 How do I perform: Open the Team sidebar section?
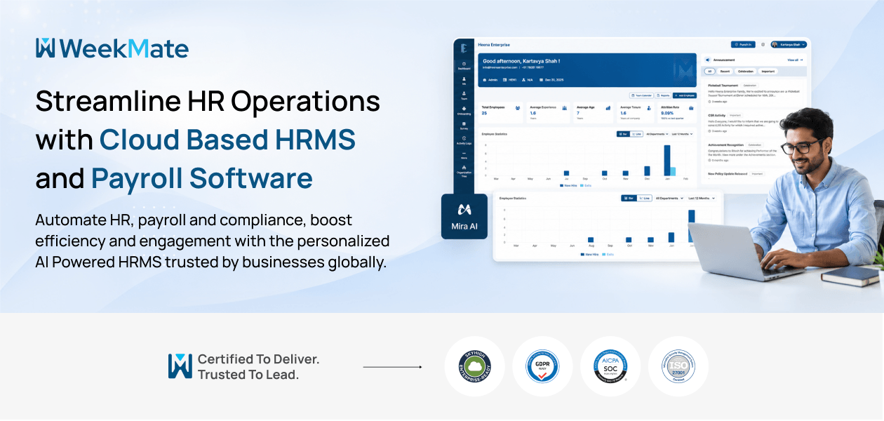click(x=464, y=95)
